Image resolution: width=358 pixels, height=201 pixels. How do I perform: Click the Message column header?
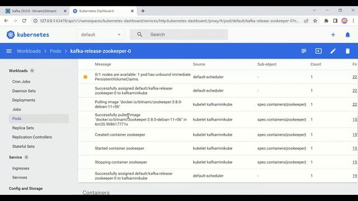(x=103, y=64)
